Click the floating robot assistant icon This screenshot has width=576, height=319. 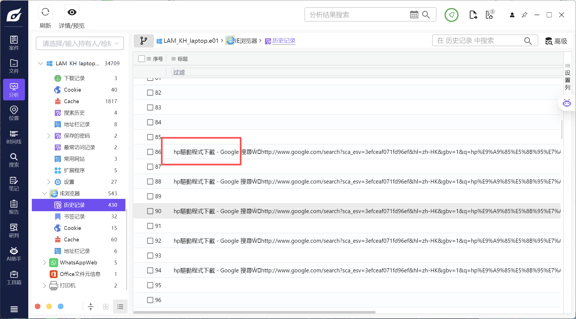point(567,103)
